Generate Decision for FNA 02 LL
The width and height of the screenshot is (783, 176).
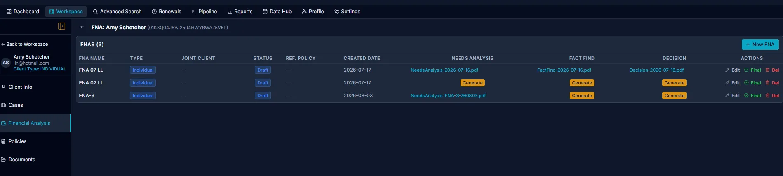(x=675, y=83)
